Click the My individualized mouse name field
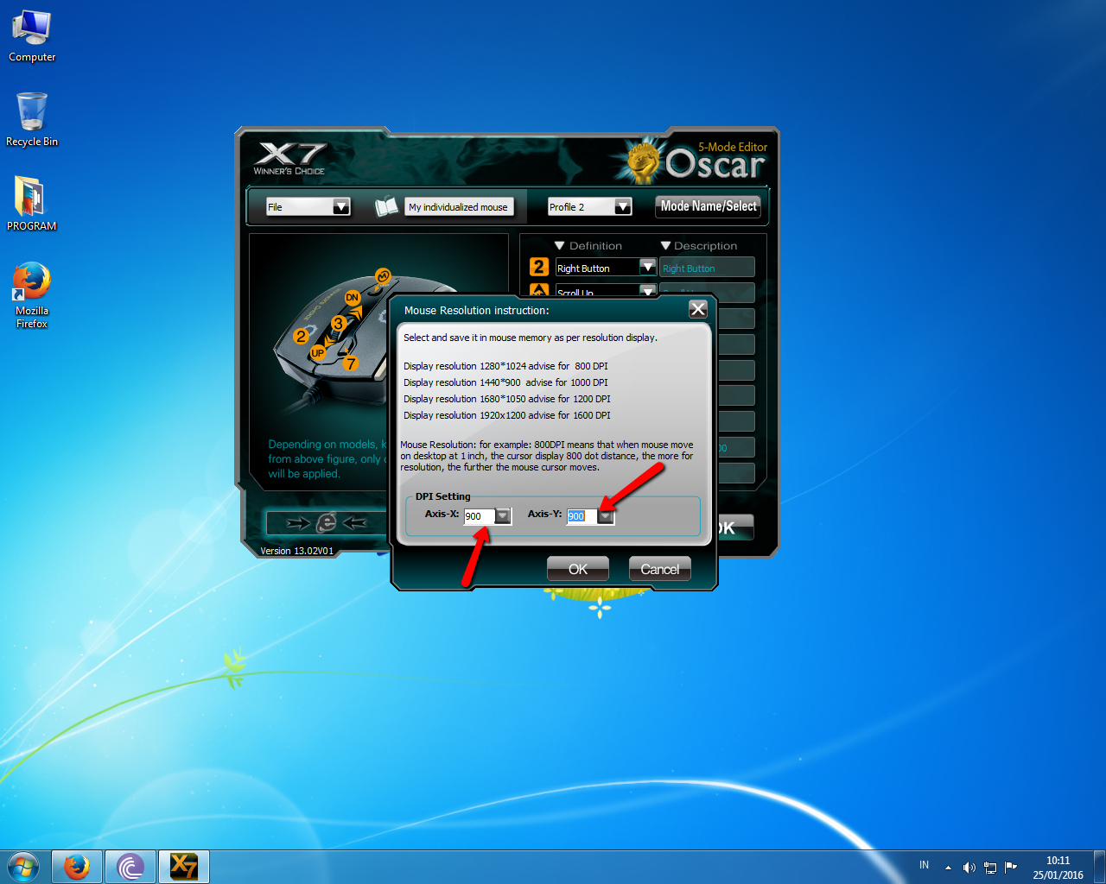 click(459, 206)
